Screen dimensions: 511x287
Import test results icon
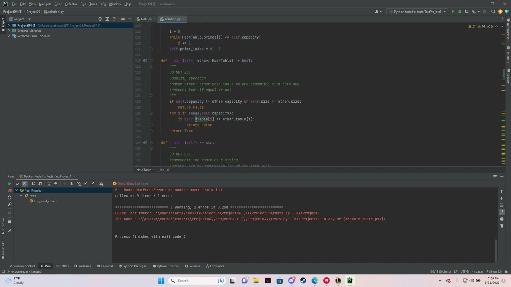[x=85, y=184]
